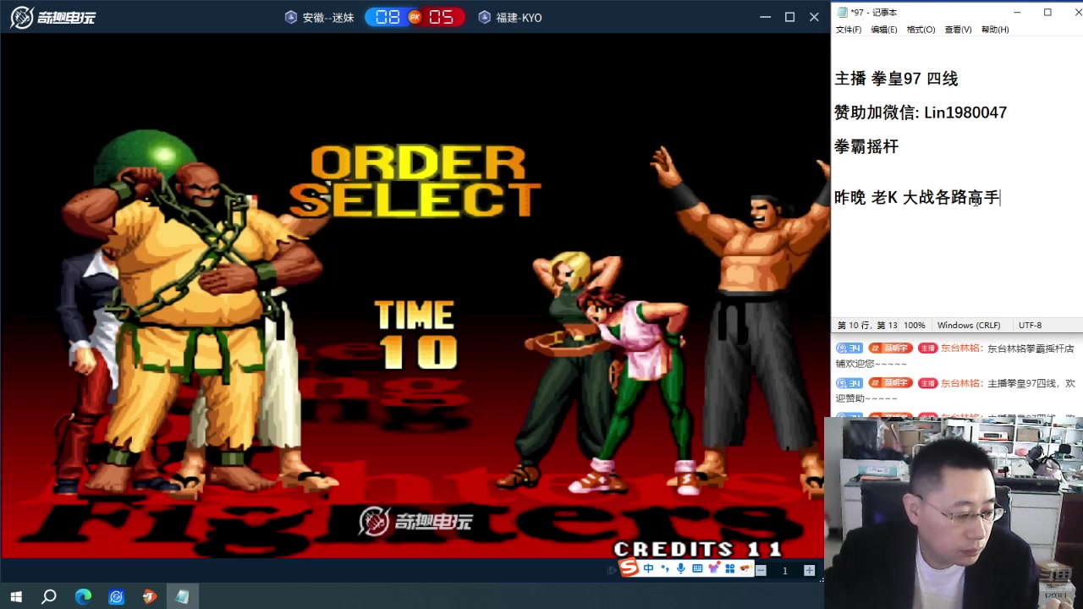1083x609 pixels.
Task: Minimize the 奇趣电玩 game window
Action: click(766, 17)
